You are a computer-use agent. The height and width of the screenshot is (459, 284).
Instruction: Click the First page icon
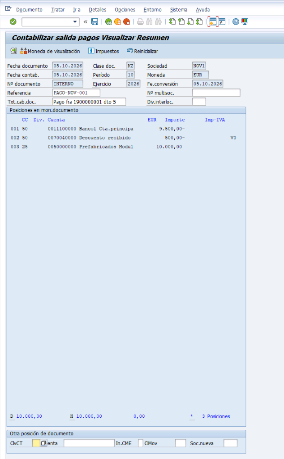pyautogui.click(x=172, y=22)
